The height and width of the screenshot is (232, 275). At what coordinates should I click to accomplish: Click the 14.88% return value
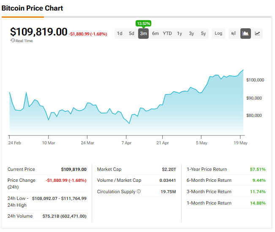(x=258, y=203)
